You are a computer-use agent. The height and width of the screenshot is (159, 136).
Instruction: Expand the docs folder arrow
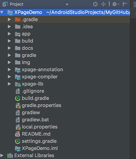click(9, 48)
